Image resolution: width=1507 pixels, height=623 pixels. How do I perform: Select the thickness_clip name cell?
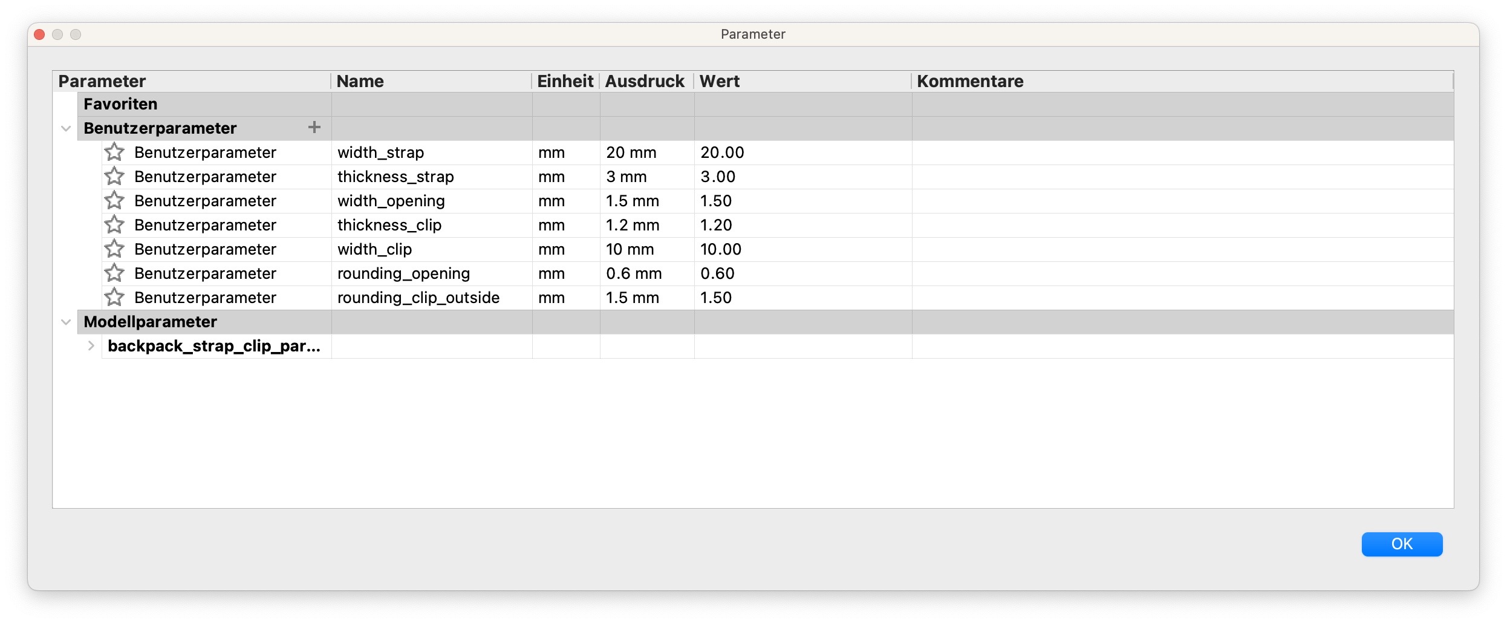coord(432,225)
